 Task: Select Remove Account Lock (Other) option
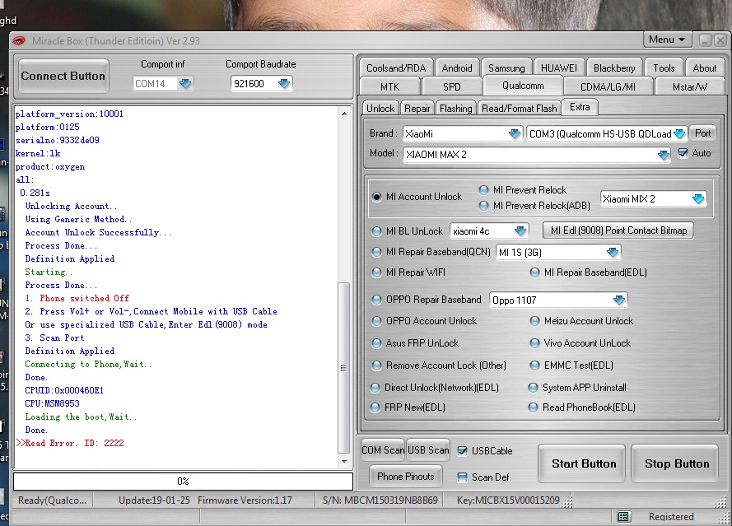[x=376, y=365]
